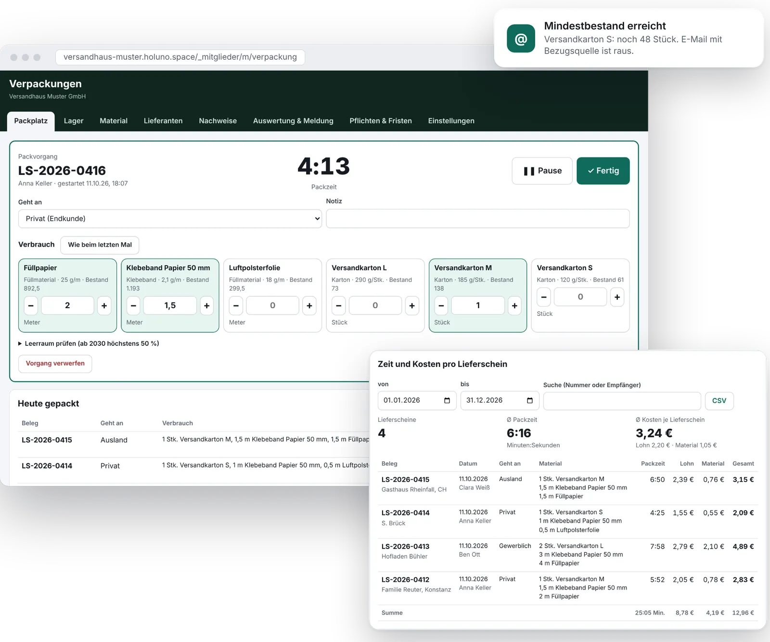Export delivery note table as CSV
The image size is (770, 642).
pos(719,401)
